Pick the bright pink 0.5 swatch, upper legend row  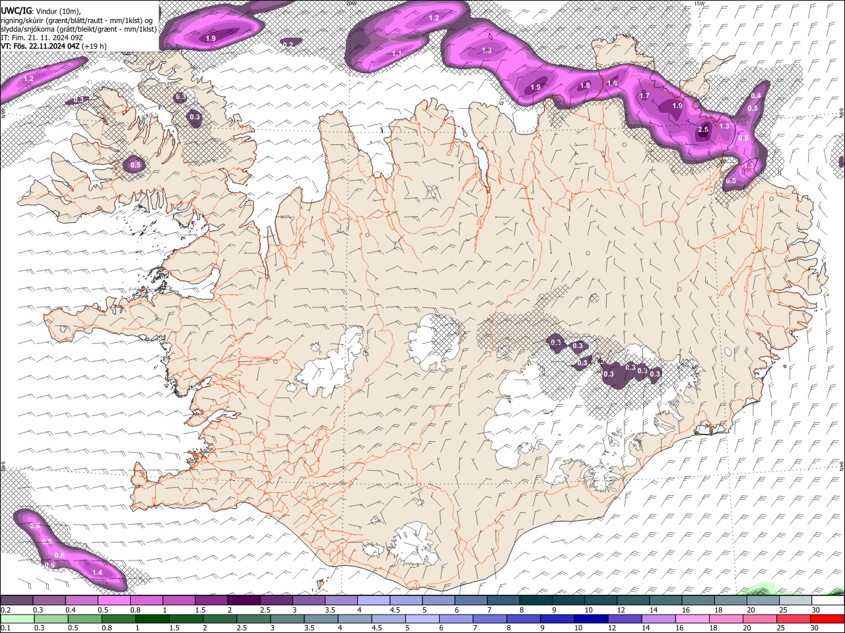pos(114,601)
